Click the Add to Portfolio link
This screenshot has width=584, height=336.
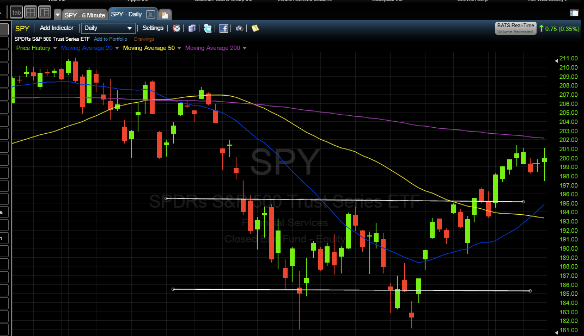click(x=110, y=39)
